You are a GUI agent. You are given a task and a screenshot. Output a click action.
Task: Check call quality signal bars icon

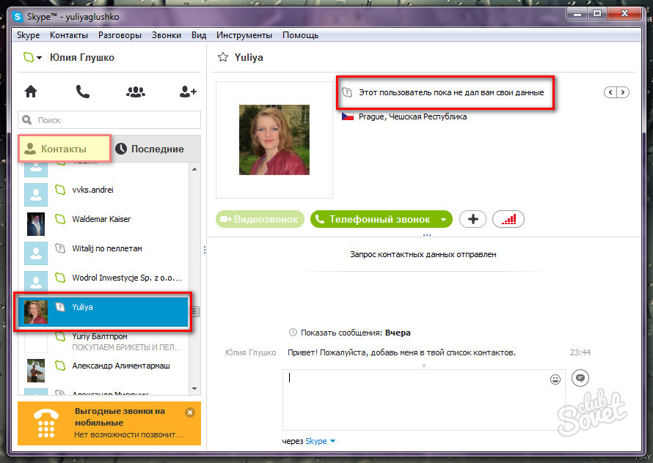508,219
